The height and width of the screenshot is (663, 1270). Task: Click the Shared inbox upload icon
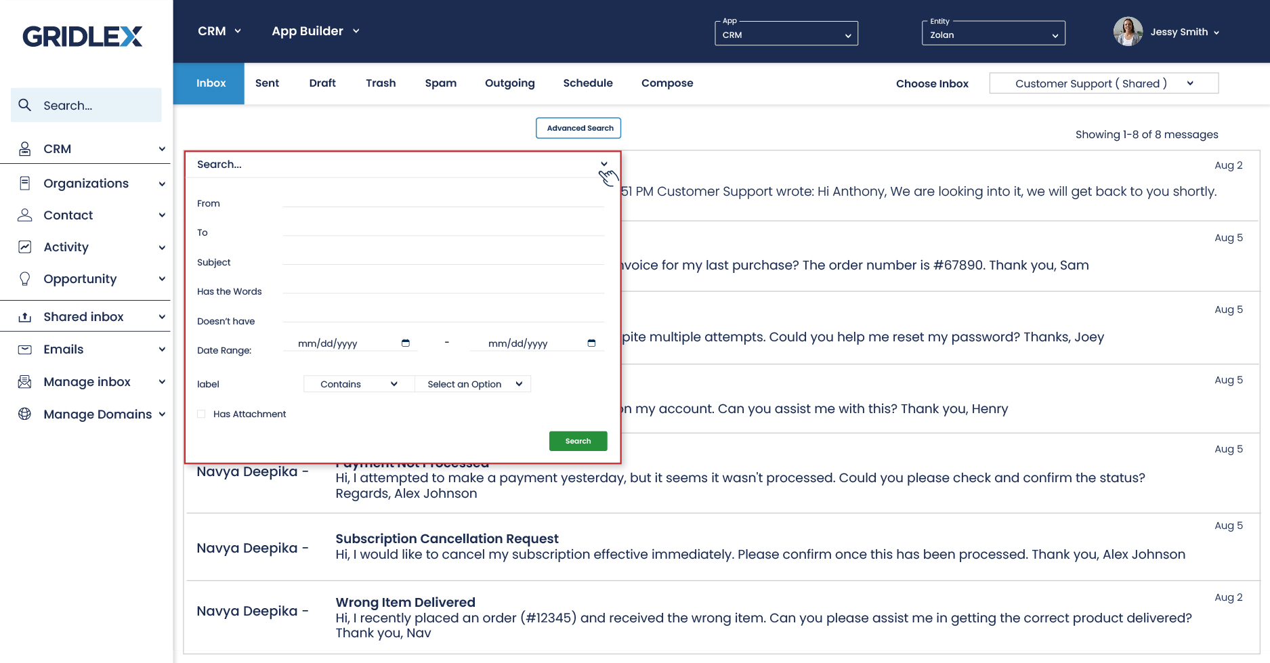pyautogui.click(x=25, y=316)
